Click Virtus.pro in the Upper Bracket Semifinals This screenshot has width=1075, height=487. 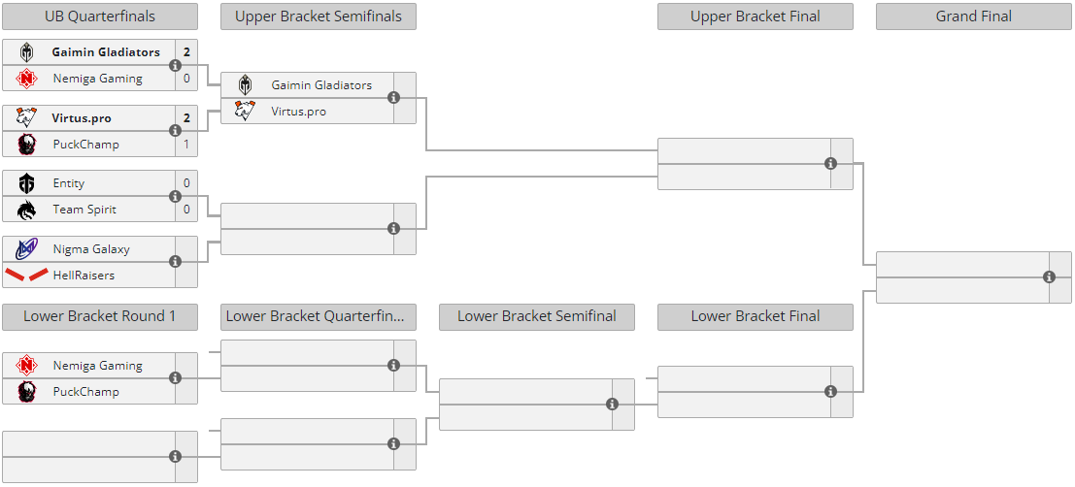pos(299,112)
